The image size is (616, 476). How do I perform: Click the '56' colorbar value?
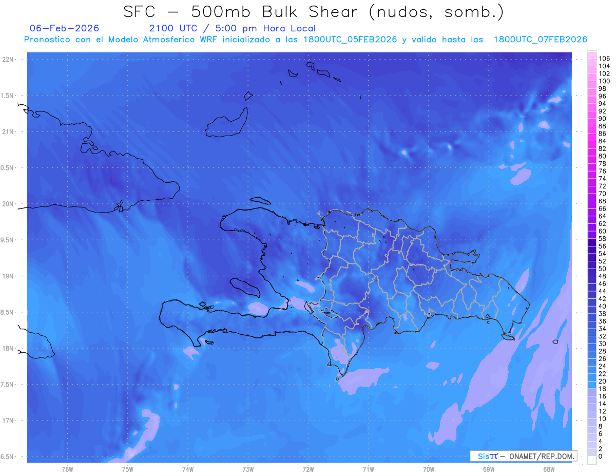click(603, 246)
